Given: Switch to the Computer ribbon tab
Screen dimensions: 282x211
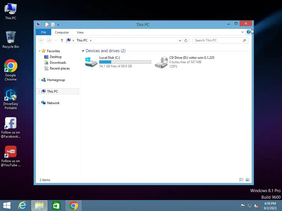Looking at the screenshot, I should click(x=62, y=32).
